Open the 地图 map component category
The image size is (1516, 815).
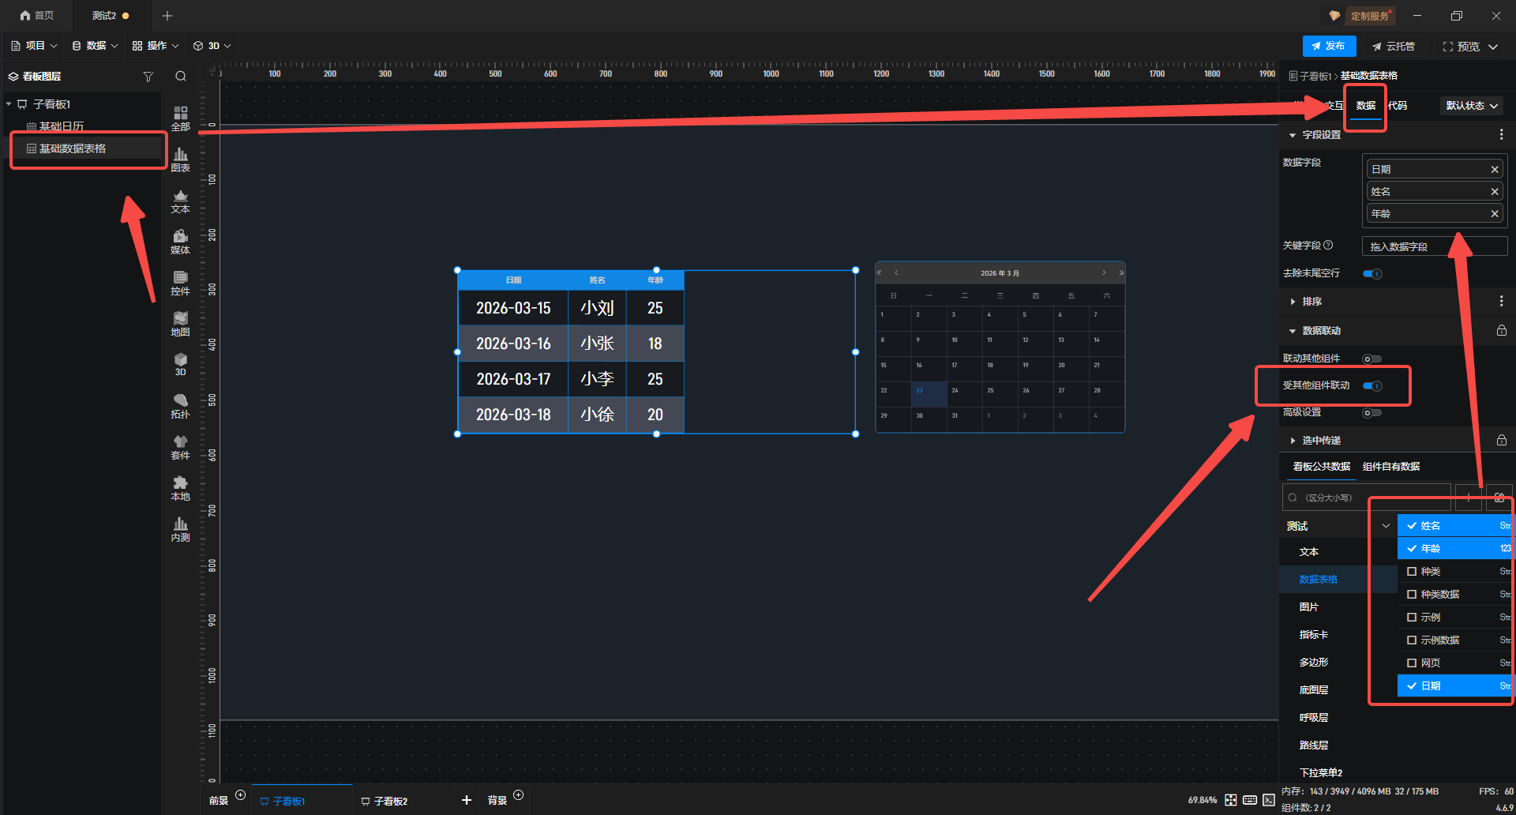click(x=180, y=324)
